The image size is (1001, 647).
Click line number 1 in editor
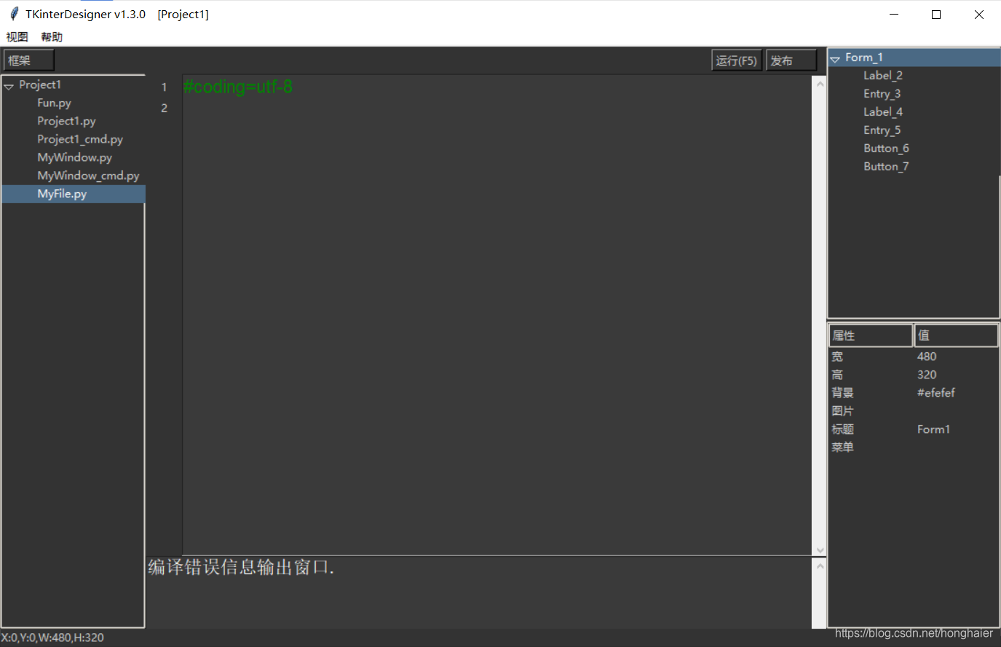click(165, 87)
